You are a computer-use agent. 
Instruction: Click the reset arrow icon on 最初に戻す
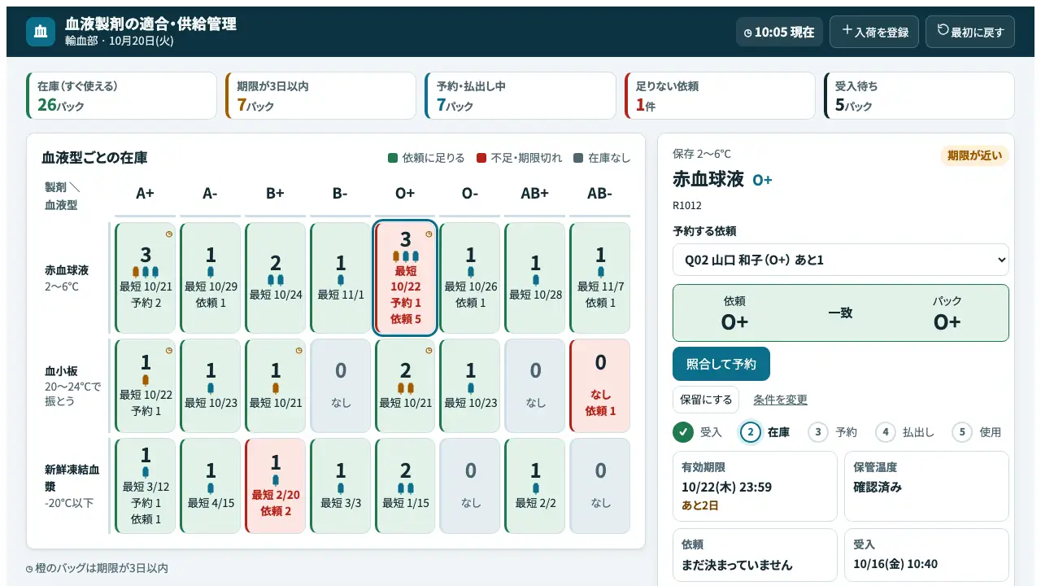click(943, 30)
